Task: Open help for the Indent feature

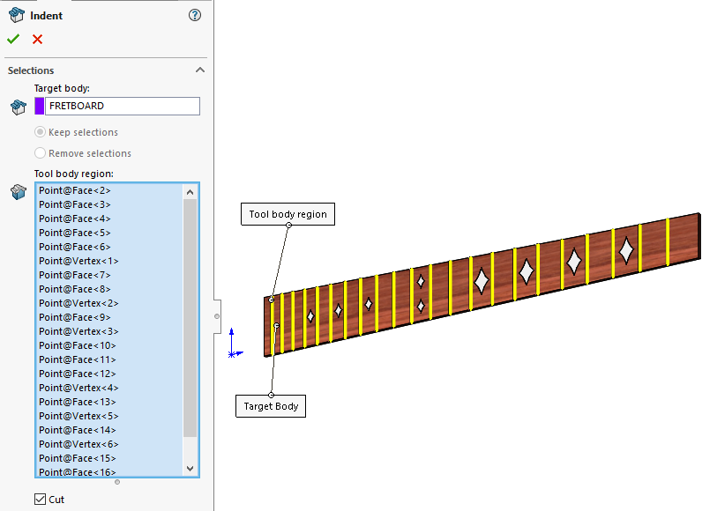Action: pos(194,15)
